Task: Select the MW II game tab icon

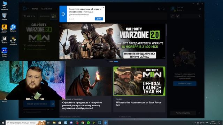Action: 54,16
